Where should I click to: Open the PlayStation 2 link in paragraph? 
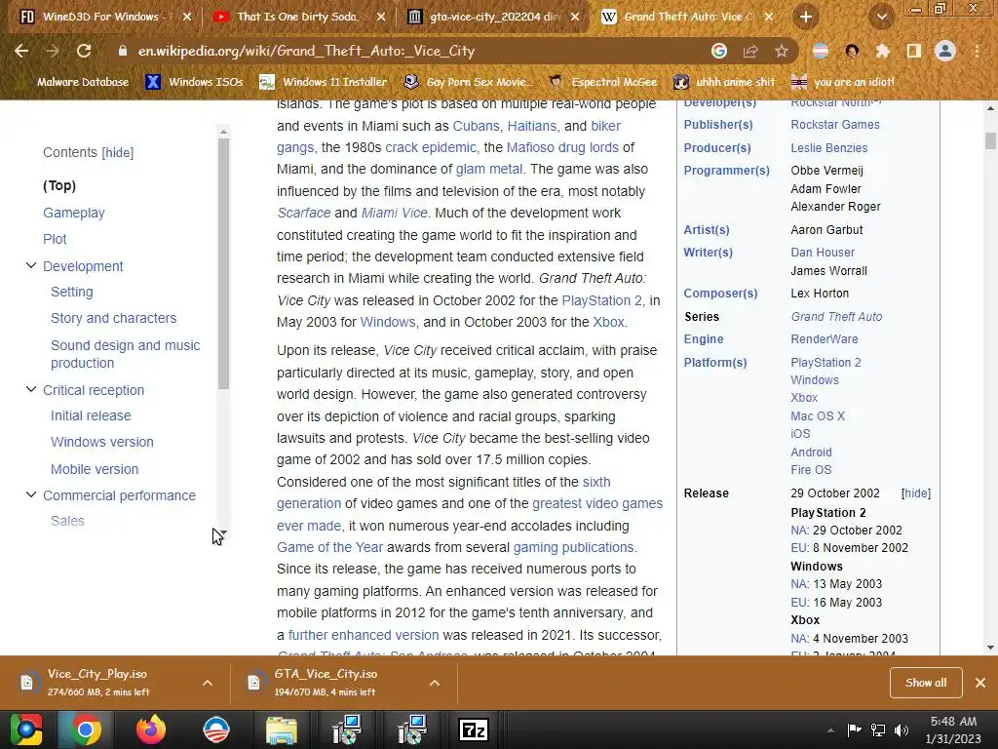tap(602, 300)
